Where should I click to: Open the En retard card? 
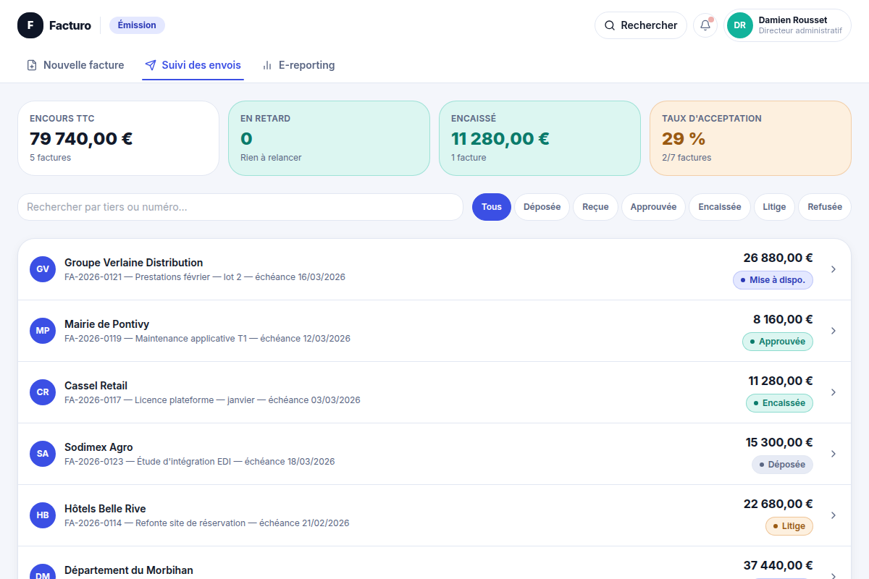(329, 138)
